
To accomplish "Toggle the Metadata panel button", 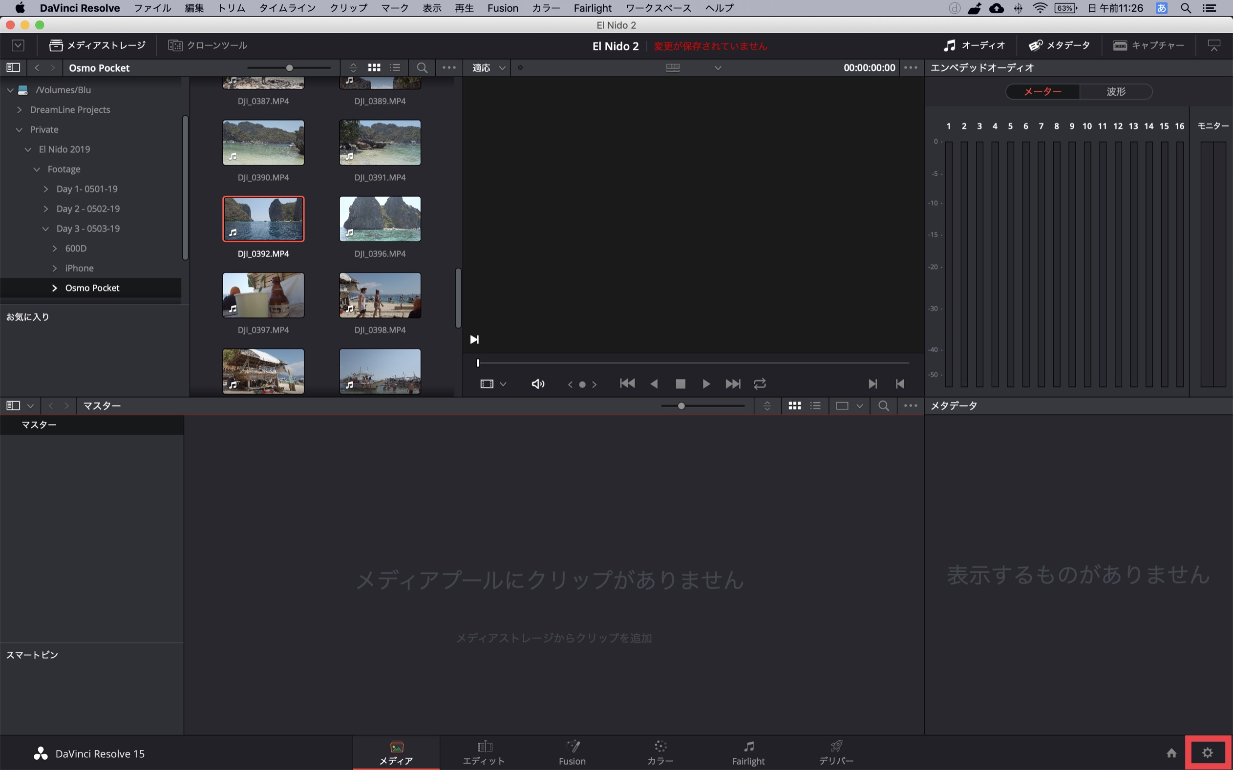I will [x=1059, y=45].
